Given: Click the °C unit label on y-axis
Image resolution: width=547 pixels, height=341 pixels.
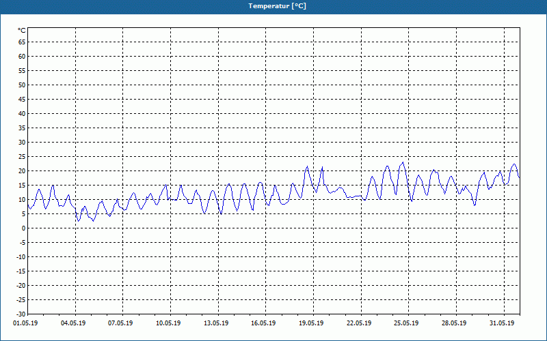Looking at the screenshot, I should 22,31.
